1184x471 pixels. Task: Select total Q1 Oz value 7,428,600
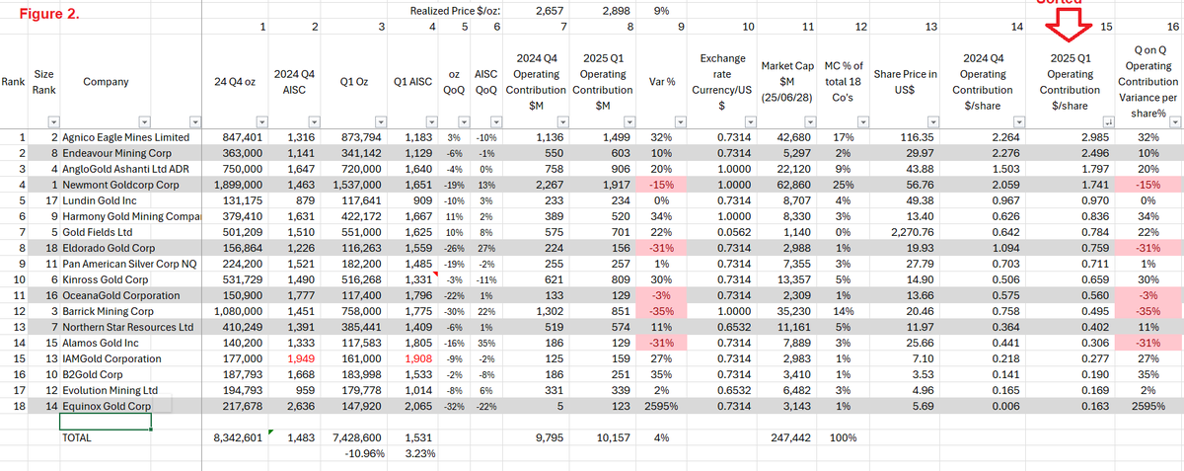[356, 437]
